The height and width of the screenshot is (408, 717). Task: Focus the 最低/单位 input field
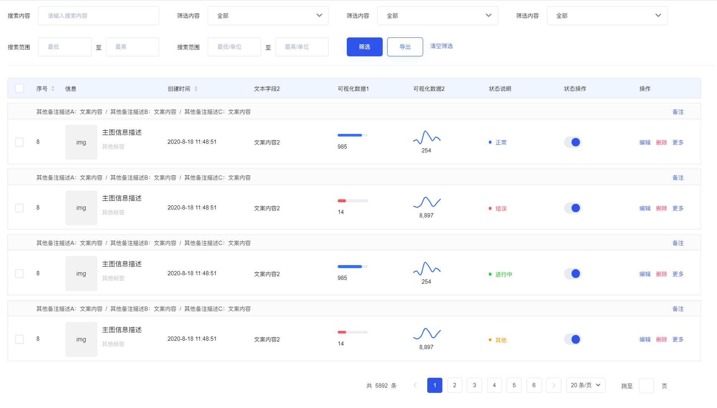[234, 47]
